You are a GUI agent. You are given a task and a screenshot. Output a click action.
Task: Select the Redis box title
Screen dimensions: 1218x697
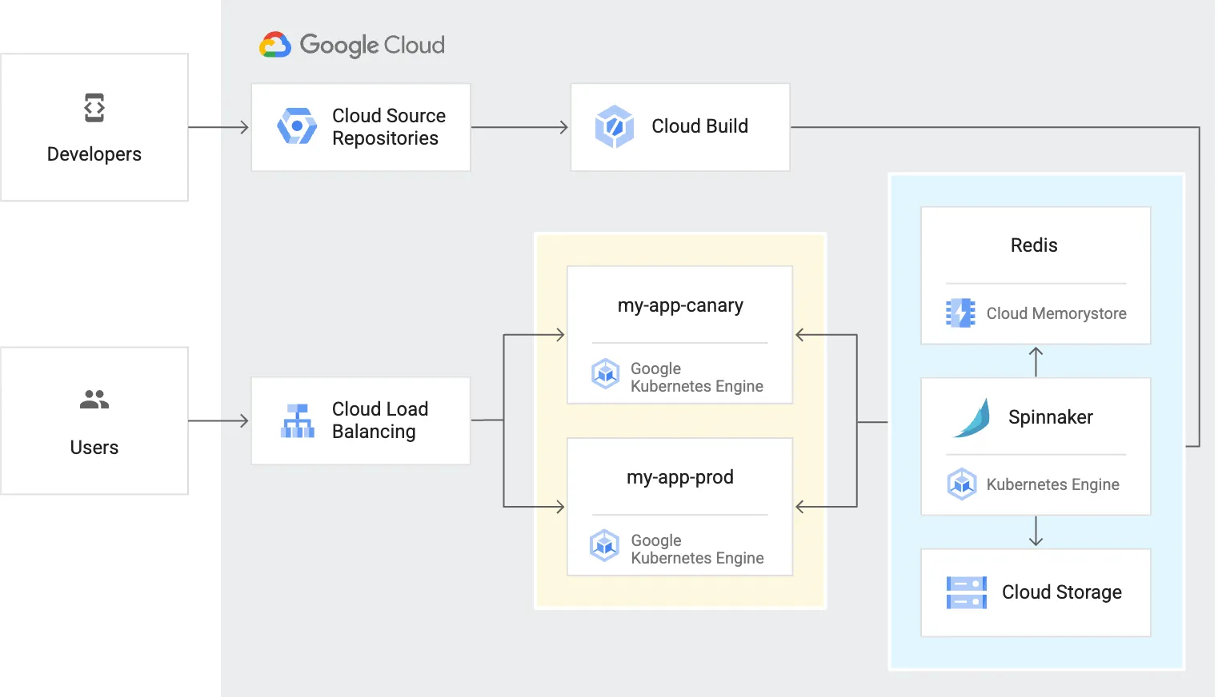coord(1034,245)
